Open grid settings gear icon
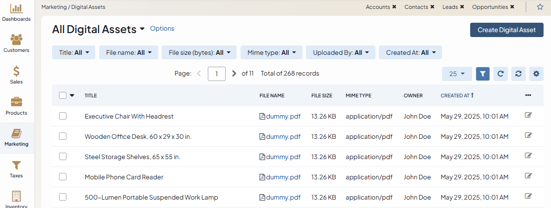 536,74
